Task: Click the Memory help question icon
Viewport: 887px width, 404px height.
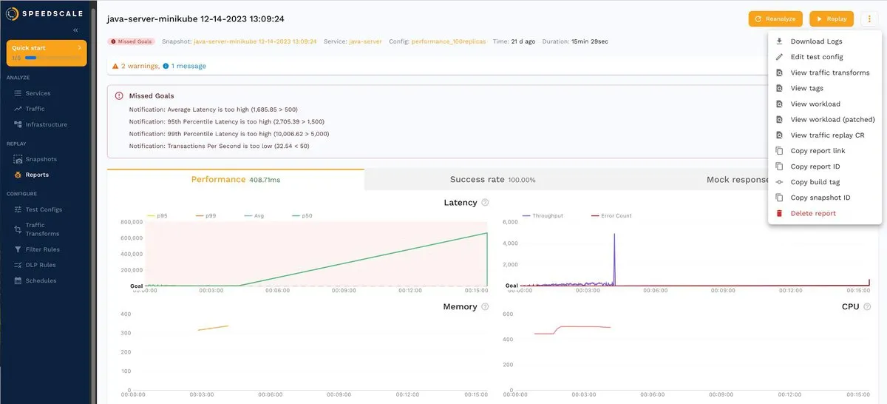Action: pyautogui.click(x=485, y=306)
